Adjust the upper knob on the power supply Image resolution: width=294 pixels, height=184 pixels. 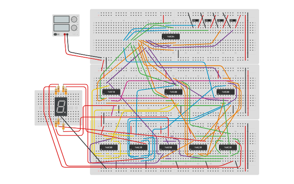click(x=74, y=19)
